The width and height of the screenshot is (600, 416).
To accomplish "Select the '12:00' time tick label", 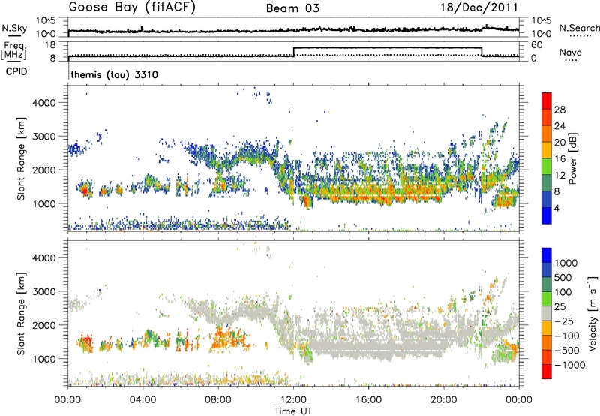I will (293, 400).
